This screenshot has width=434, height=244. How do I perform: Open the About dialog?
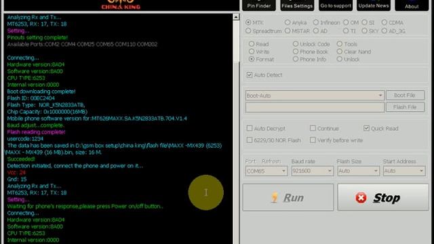coord(412,5)
